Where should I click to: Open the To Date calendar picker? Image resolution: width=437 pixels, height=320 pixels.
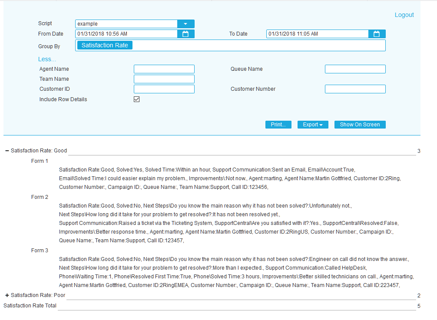(376, 33)
